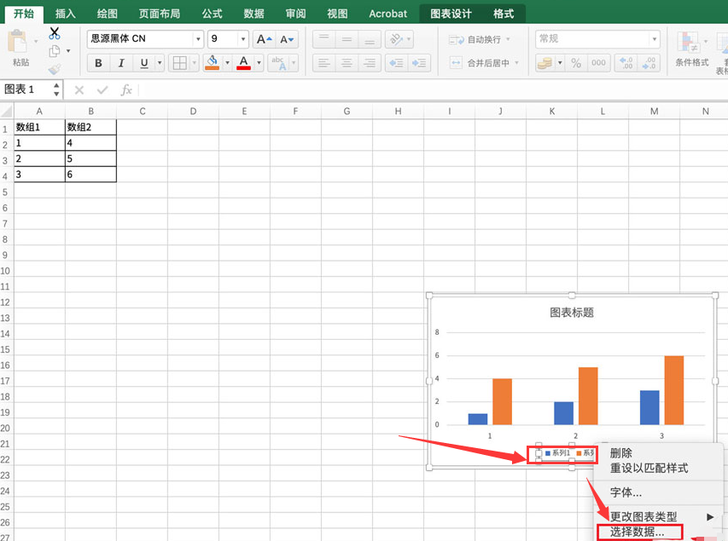The image size is (728, 541).
Task: Apply Bold formatting
Action: pos(98,61)
